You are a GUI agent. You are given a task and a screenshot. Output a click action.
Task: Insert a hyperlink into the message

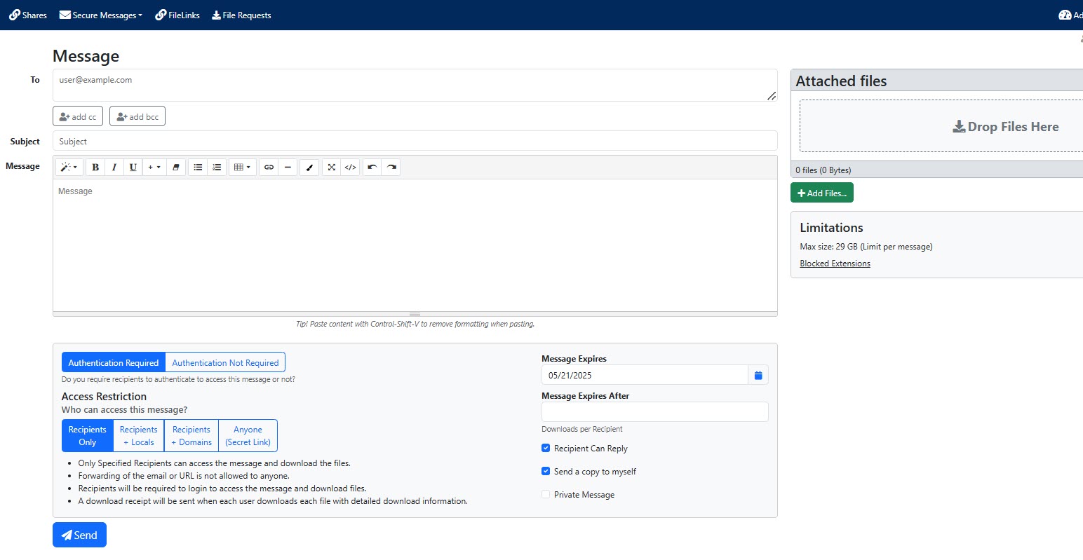[269, 167]
